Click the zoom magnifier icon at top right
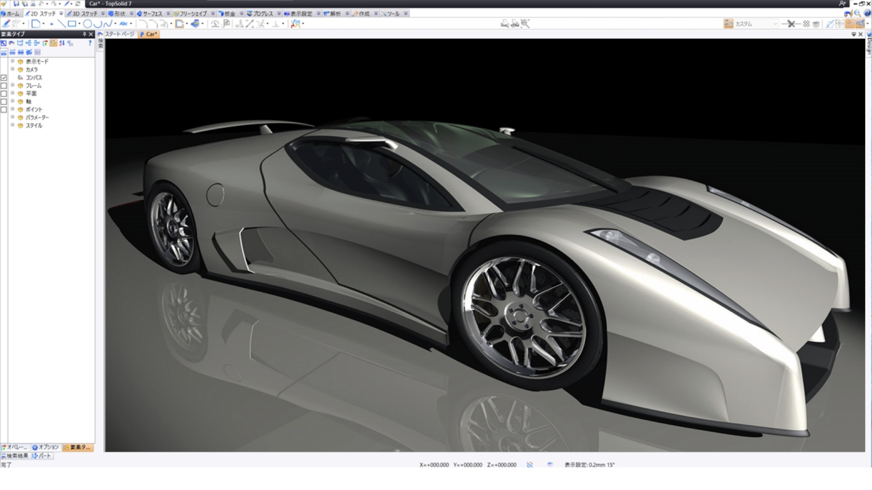The height and width of the screenshot is (490, 872). tap(857, 14)
